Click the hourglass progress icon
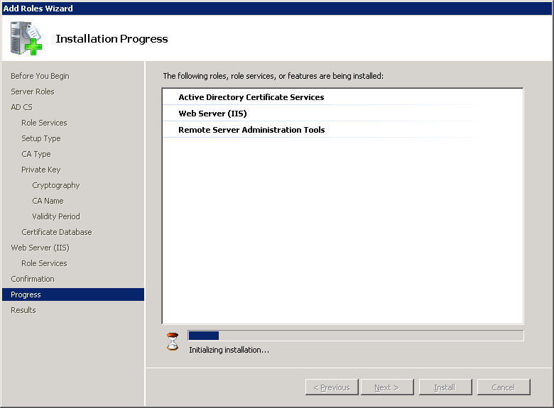Image resolution: width=554 pixels, height=408 pixels. click(173, 341)
